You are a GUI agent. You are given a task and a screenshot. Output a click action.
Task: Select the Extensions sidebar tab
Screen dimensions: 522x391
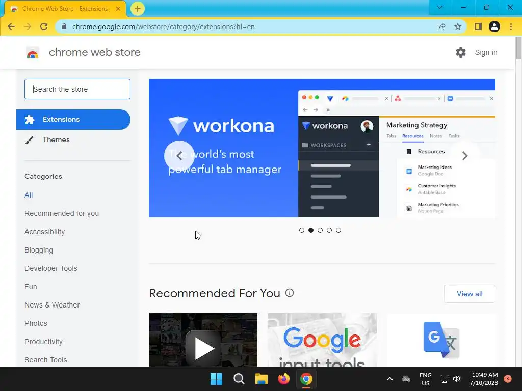[73, 119]
